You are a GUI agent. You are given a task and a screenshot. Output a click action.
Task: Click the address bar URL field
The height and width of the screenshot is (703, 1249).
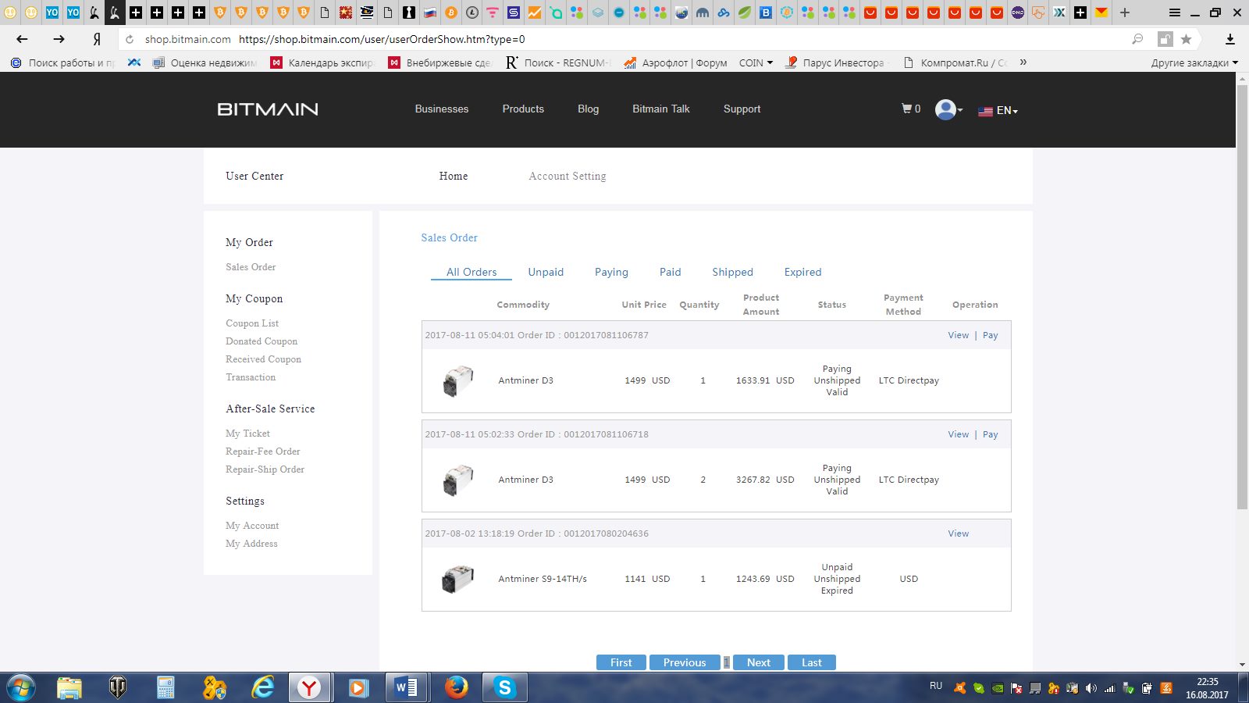pos(624,39)
